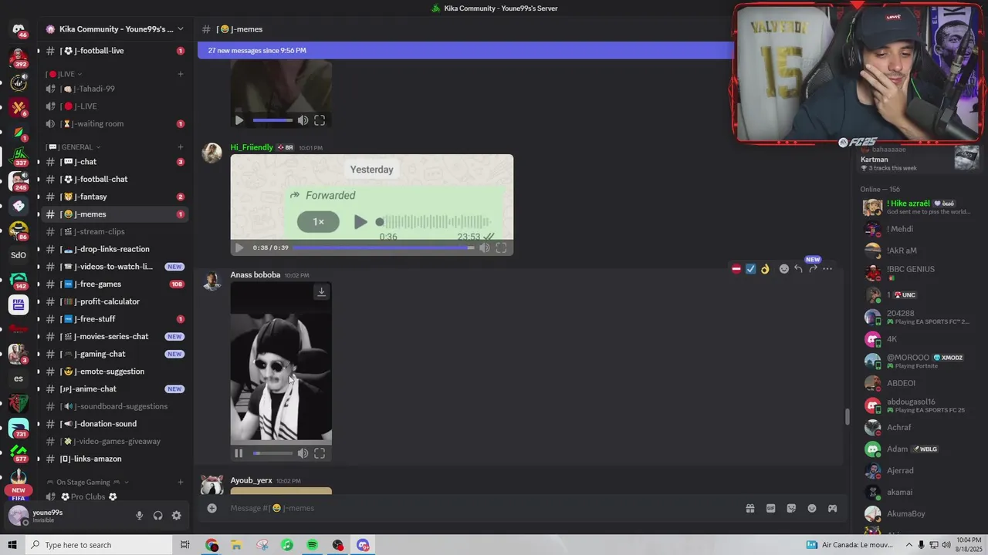Open emoji picker in message bar
Viewport: 988px width, 555px height.
tap(812, 508)
